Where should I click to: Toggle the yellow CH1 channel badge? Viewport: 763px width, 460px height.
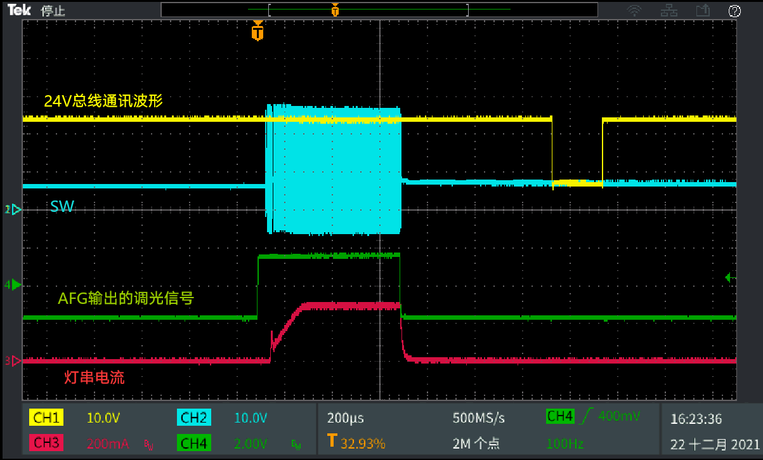[x=46, y=418]
